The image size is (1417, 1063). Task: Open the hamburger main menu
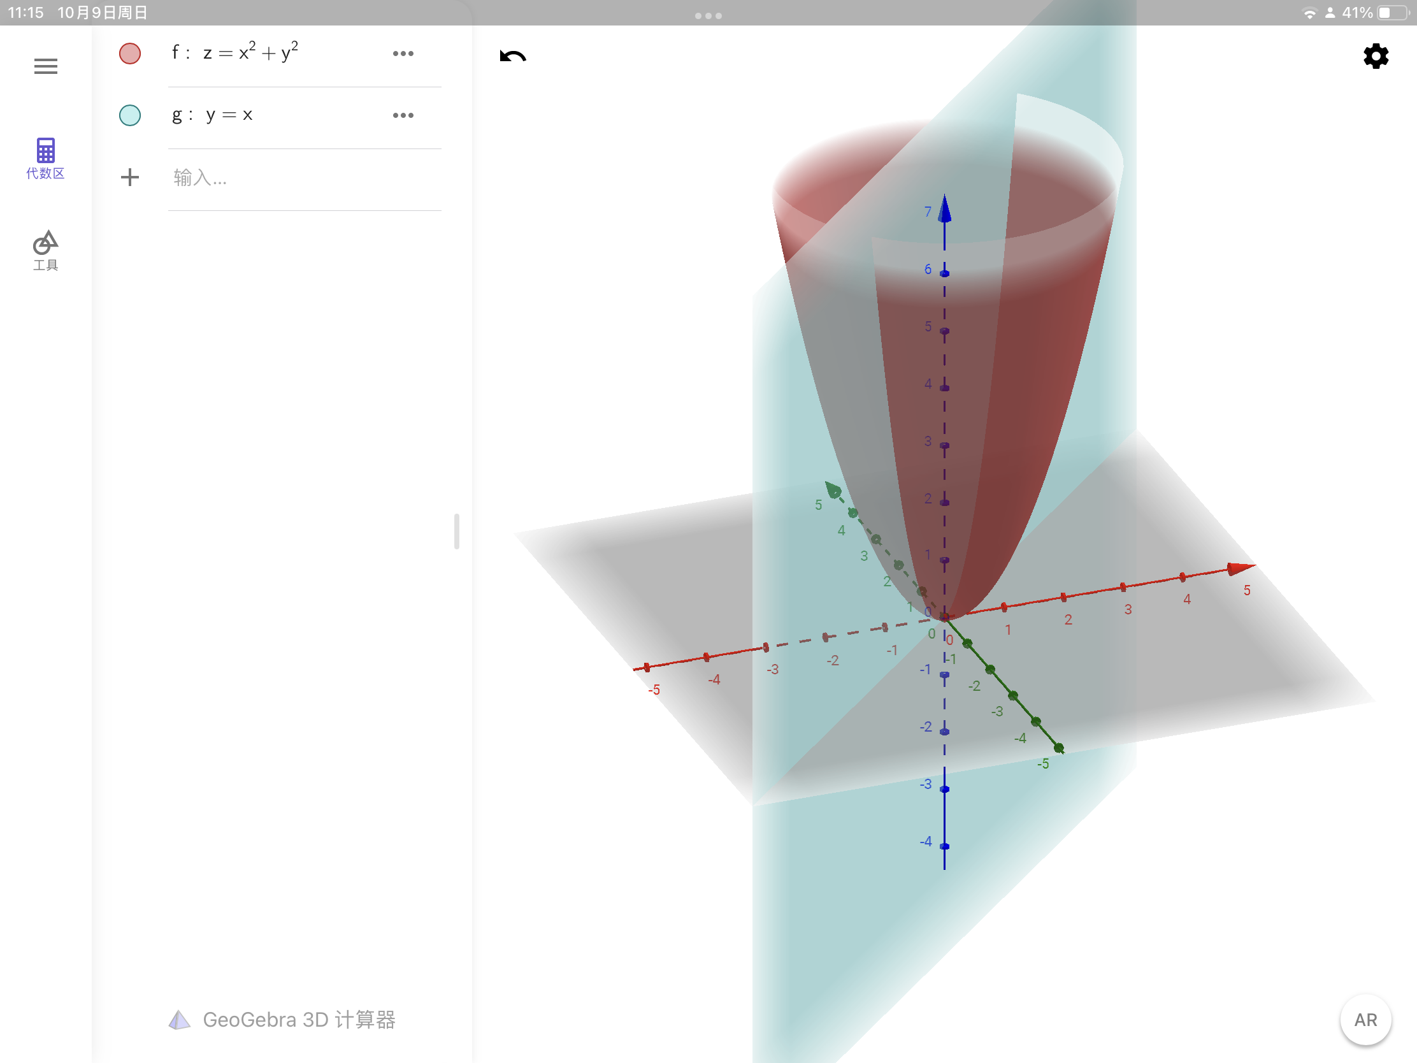coord(45,66)
